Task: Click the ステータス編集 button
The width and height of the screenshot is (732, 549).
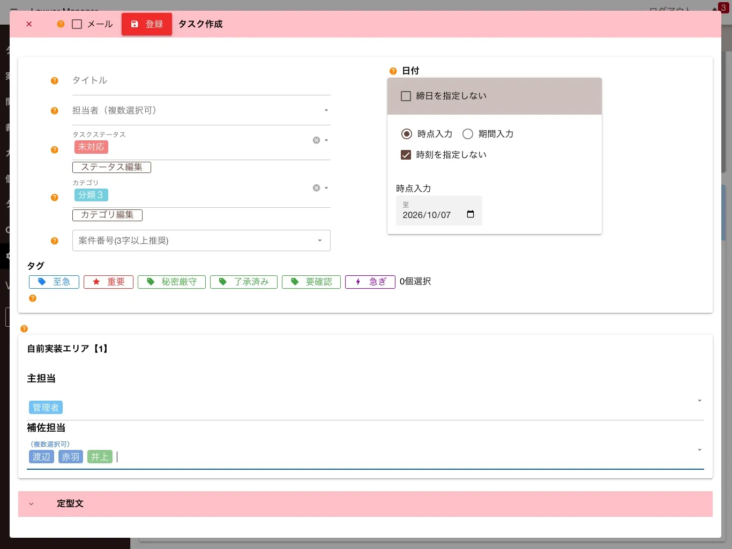Action: pyautogui.click(x=111, y=168)
